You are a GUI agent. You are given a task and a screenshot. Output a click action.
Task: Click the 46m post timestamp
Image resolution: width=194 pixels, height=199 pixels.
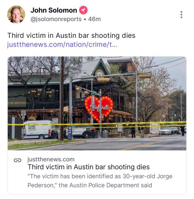click(94, 19)
